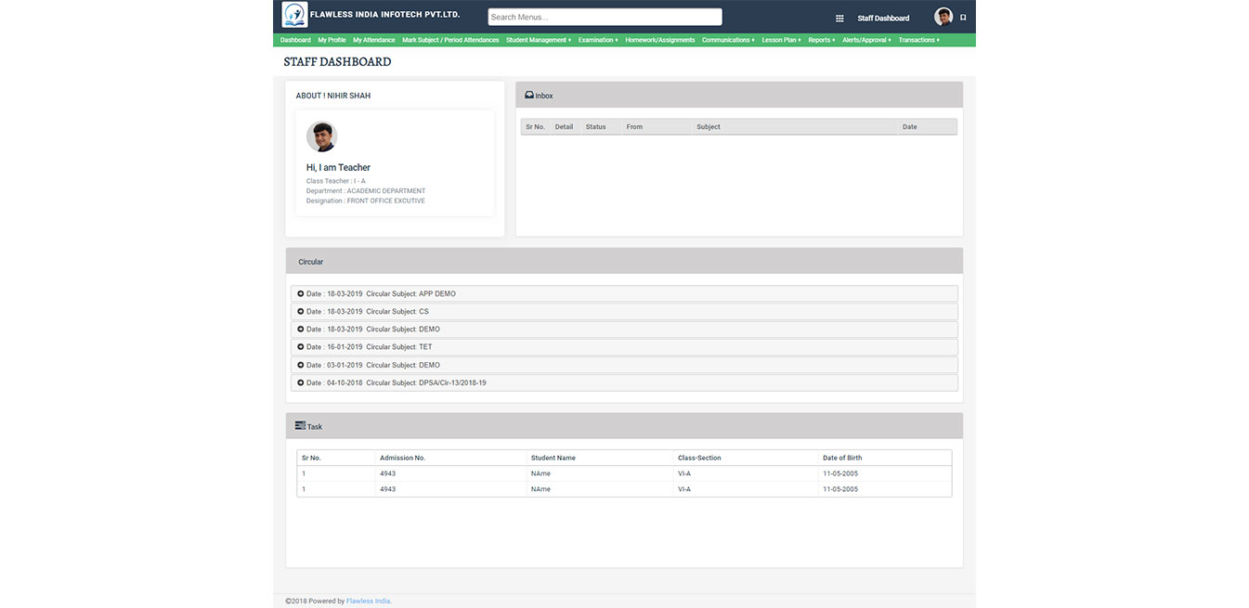Open Student Management dropdown menu
This screenshot has height=608, width=1249.
click(539, 40)
